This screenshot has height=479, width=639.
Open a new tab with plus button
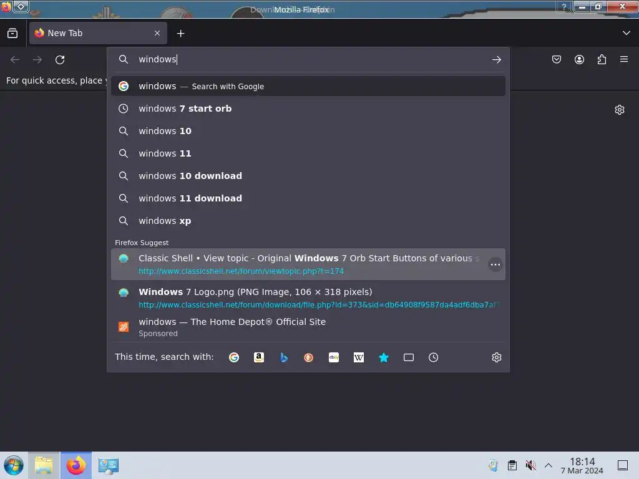pos(180,34)
